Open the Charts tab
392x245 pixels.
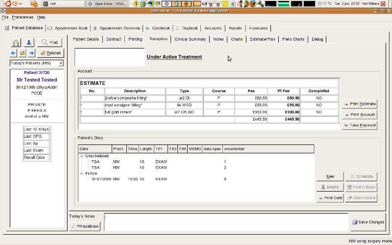click(x=237, y=39)
